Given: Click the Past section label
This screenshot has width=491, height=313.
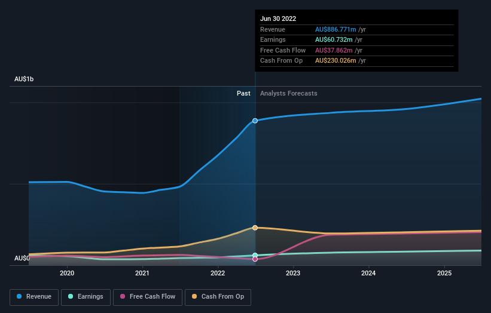Looking at the screenshot, I should [x=243, y=93].
